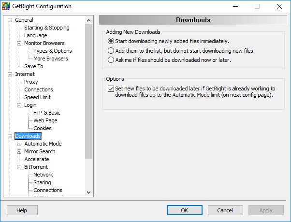Open FTP & Basic login settings
Screen dimensions: 291x222
(x=47, y=113)
